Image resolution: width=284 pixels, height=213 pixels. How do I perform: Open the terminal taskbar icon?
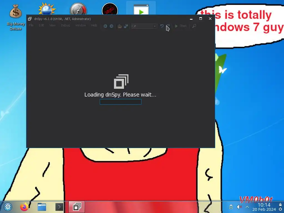[x=59, y=207]
